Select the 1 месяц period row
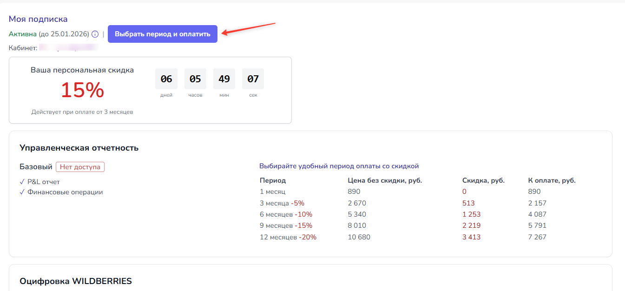Screen dimensions: 625x291 [x=272, y=192]
